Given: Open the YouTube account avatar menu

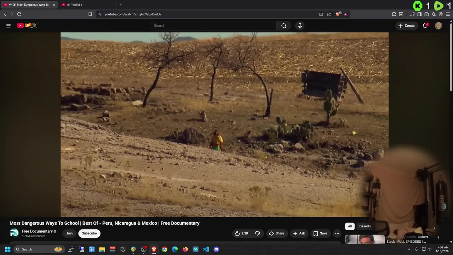Looking at the screenshot, I should pyautogui.click(x=438, y=25).
